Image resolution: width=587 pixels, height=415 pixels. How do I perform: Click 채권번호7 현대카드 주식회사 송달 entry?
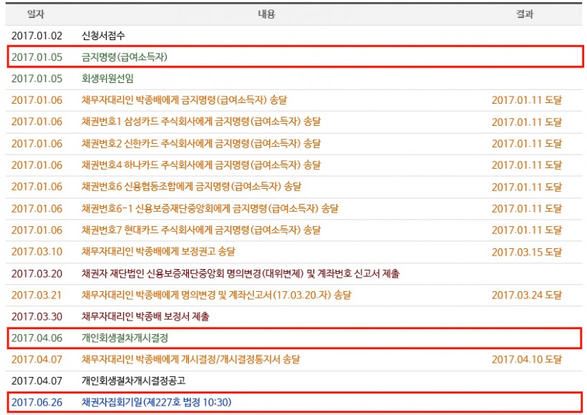tap(201, 230)
